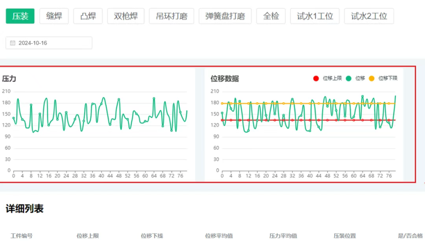Image resolution: width=425 pixels, height=241 pixels.
Task: Select the 压装 tab
Action: click(20, 16)
